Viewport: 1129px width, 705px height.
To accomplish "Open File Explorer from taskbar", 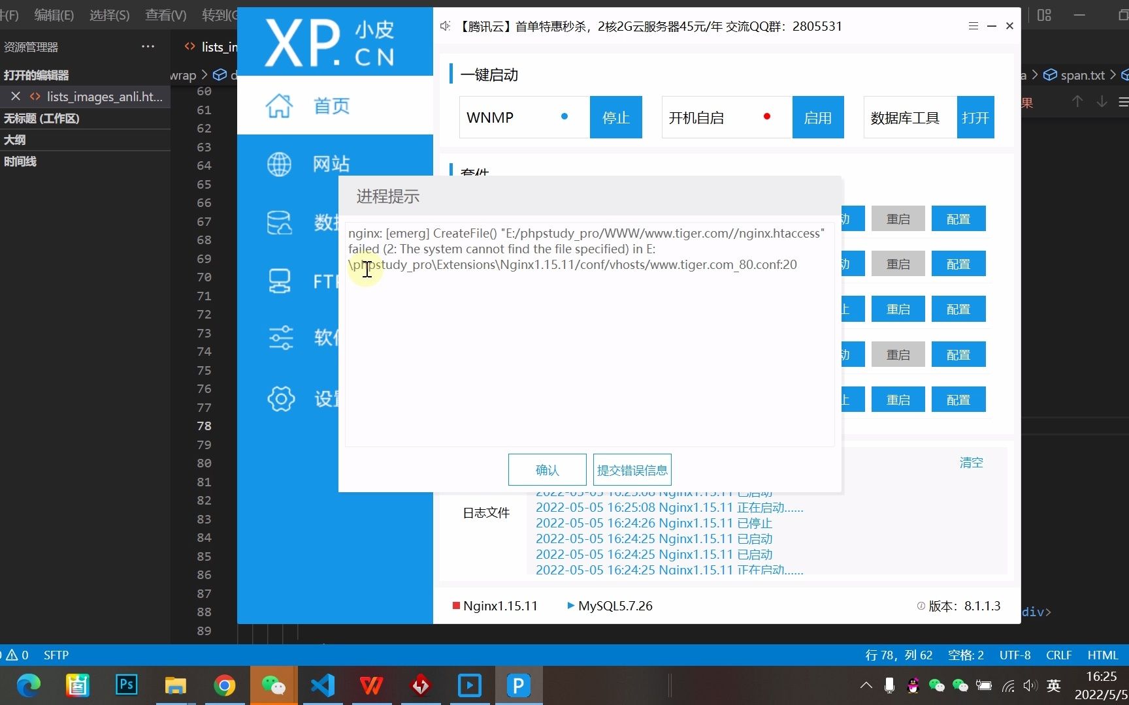I will point(175,685).
